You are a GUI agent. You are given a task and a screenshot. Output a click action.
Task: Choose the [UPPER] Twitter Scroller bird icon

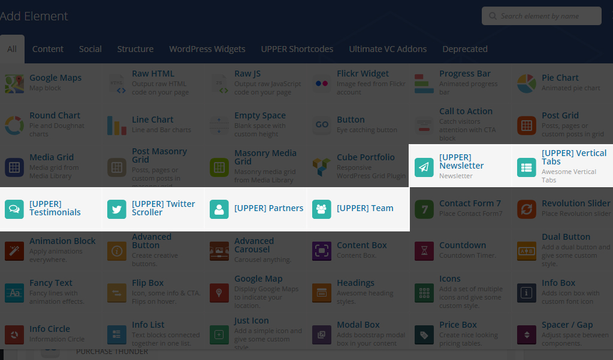pyautogui.click(x=117, y=209)
